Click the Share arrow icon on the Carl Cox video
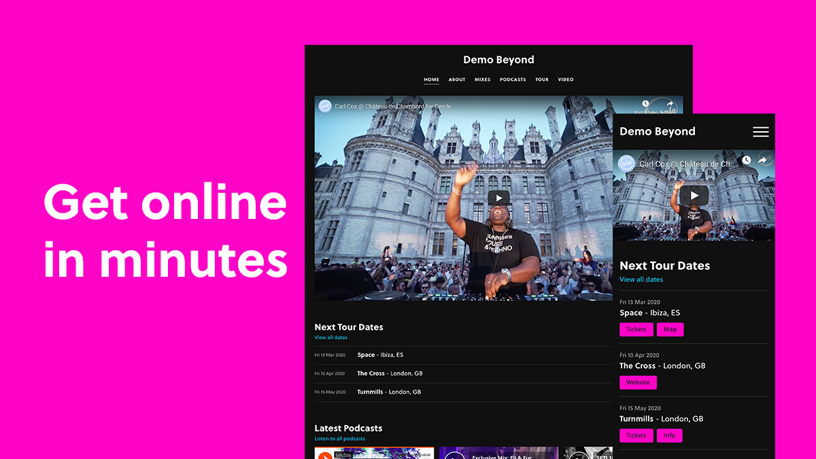816x459 pixels. tap(670, 103)
